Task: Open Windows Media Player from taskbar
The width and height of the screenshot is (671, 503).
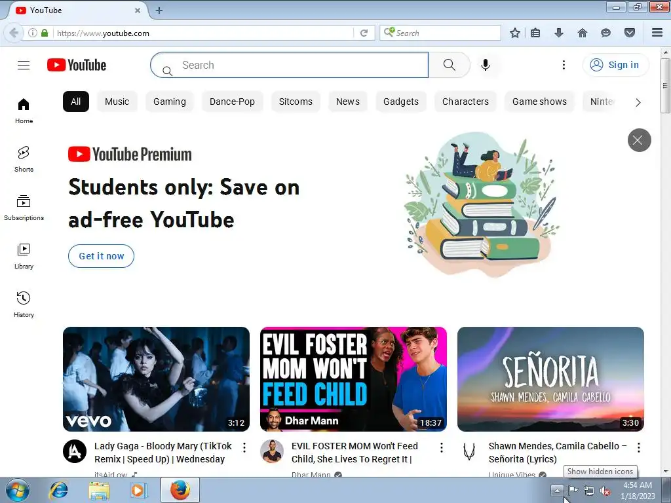Action: pyautogui.click(x=138, y=490)
